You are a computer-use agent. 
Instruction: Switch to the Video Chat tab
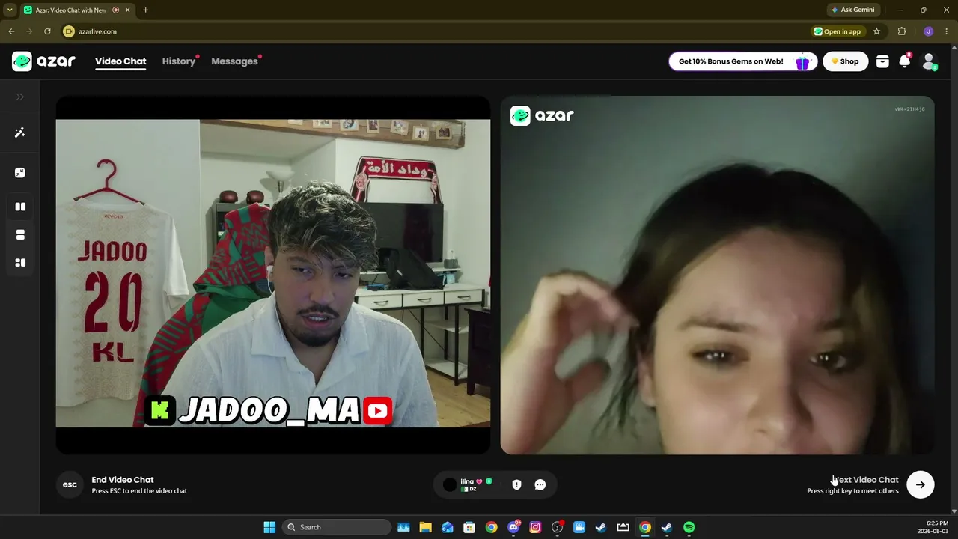[120, 61]
